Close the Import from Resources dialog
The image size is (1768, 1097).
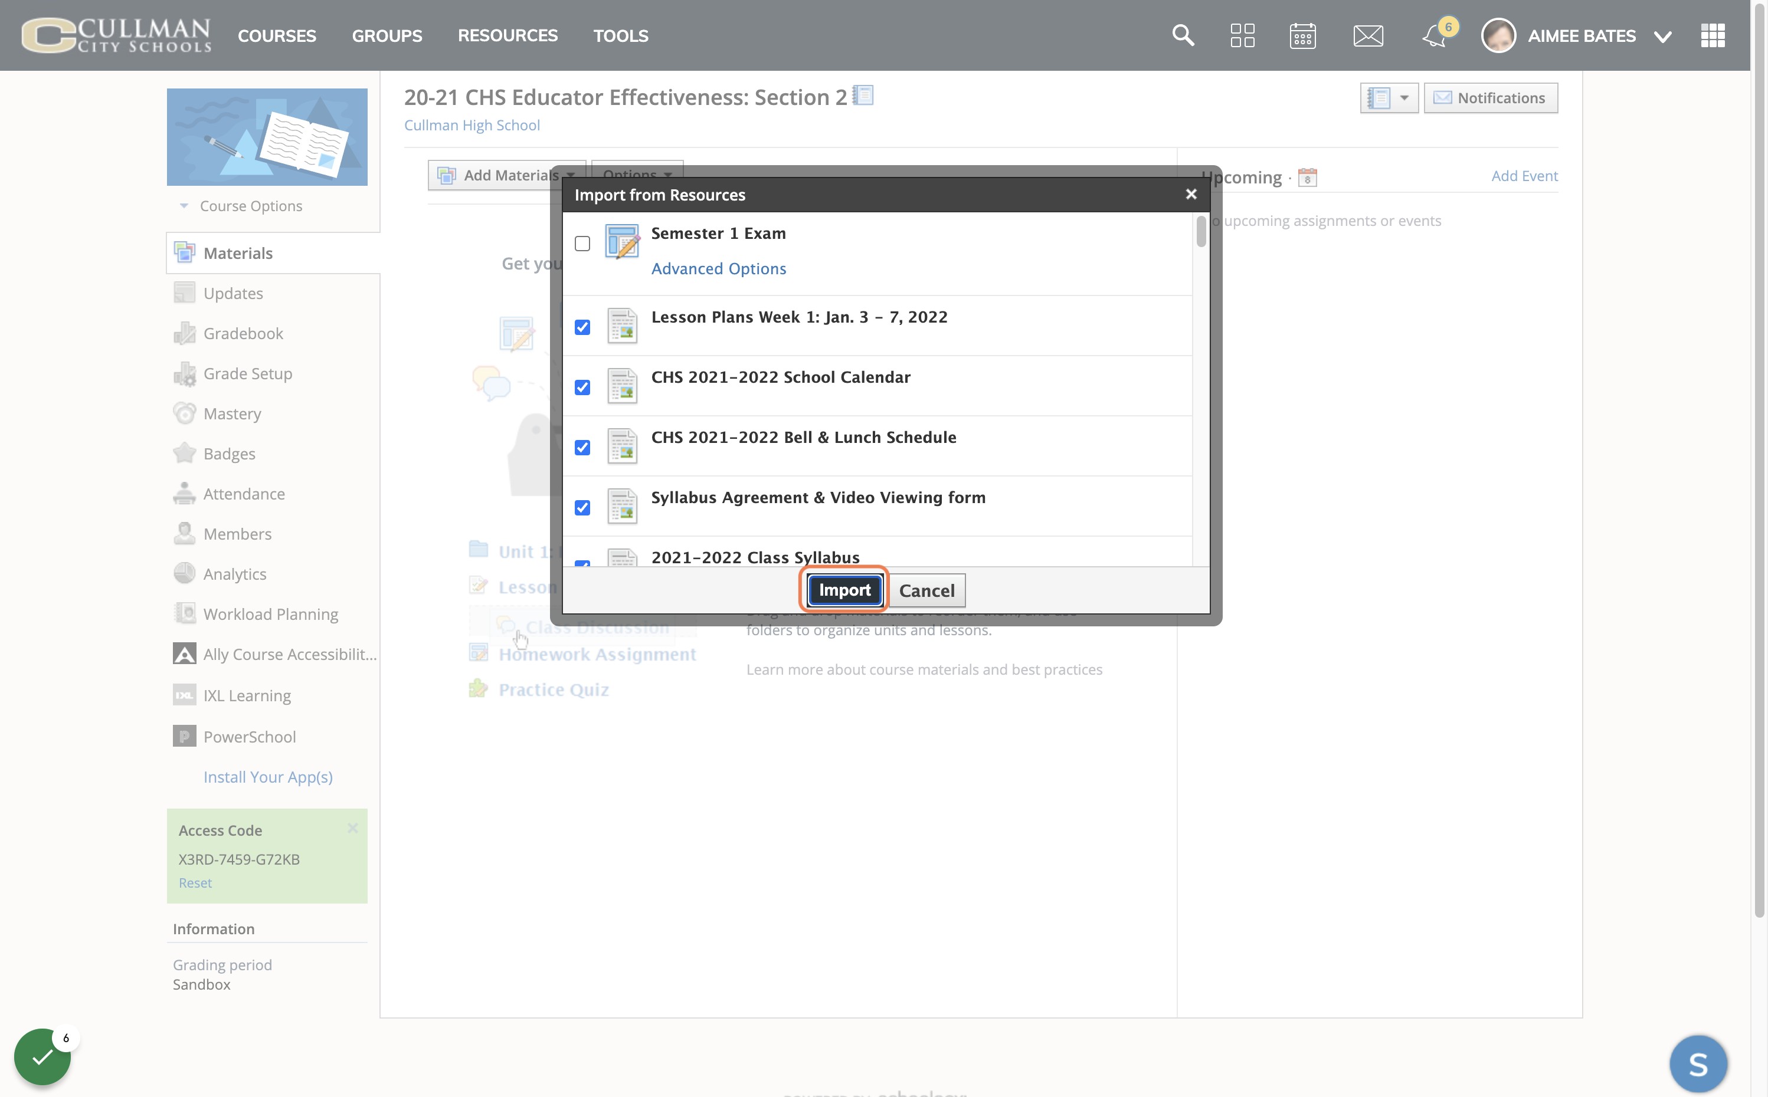tap(1191, 193)
